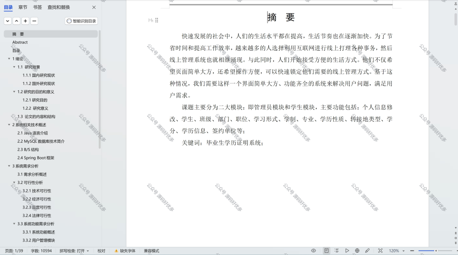
Task: Click the 摘 要 title in document
Action: 281,17
